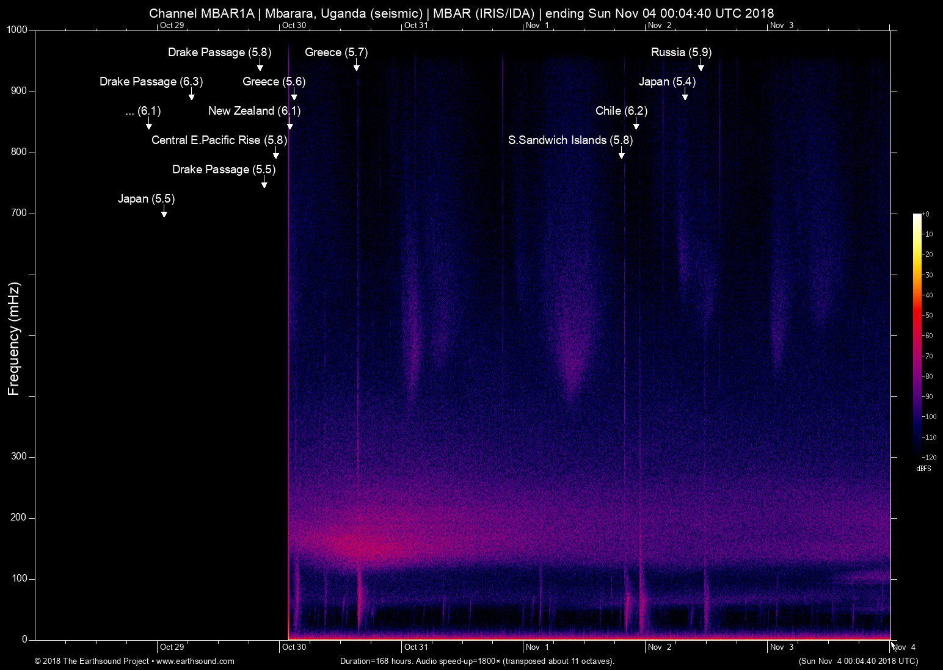Click the Oct 30 date label on bottom axis
Image resolution: width=943 pixels, height=670 pixels.
click(294, 647)
